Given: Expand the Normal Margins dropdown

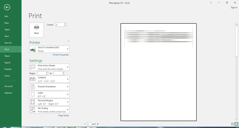Looking at the screenshot, I should tap(50, 102).
